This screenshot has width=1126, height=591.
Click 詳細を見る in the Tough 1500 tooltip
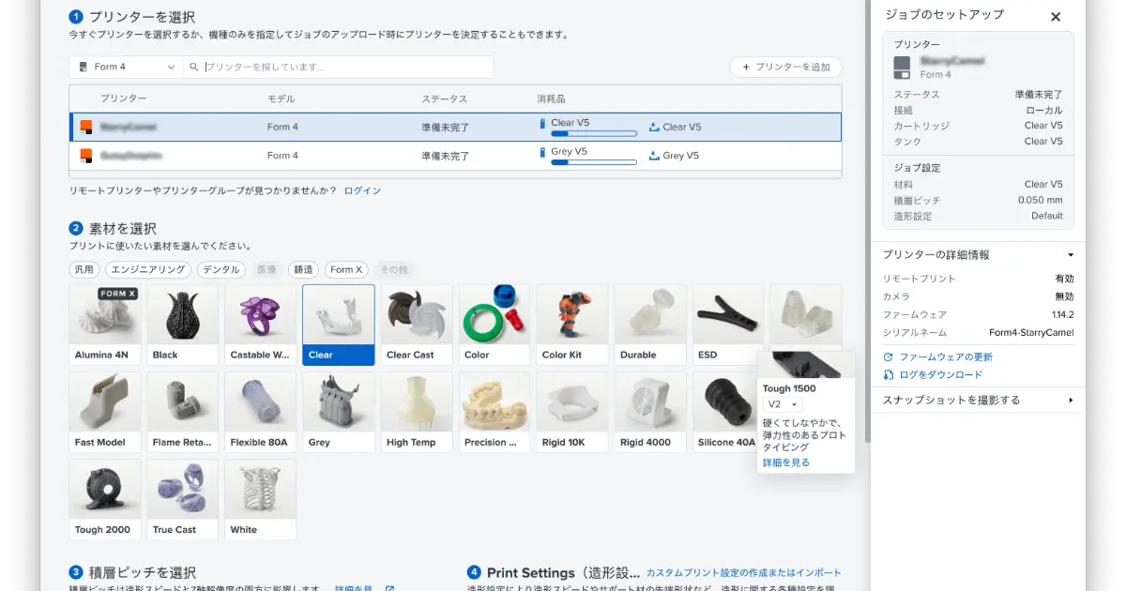(786, 462)
